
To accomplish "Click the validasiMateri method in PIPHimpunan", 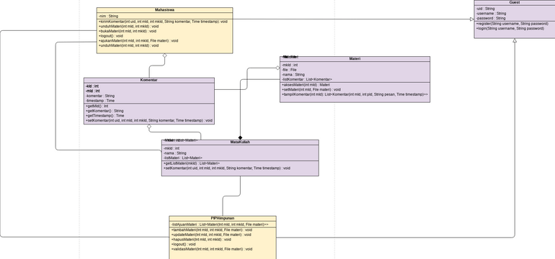I will [x=211, y=249].
